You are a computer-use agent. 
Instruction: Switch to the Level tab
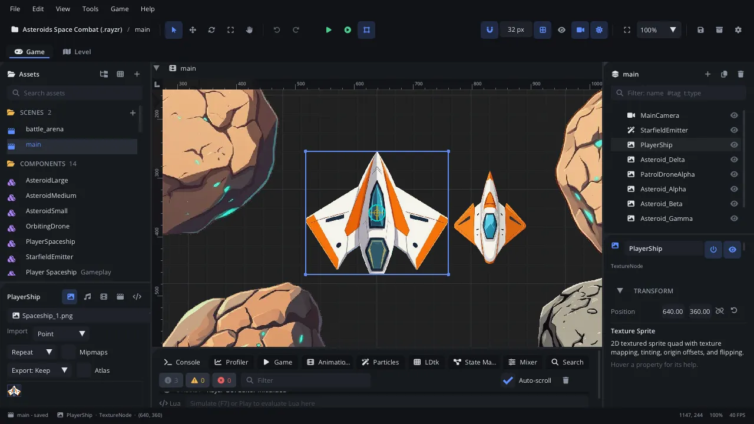(x=77, y=52)
